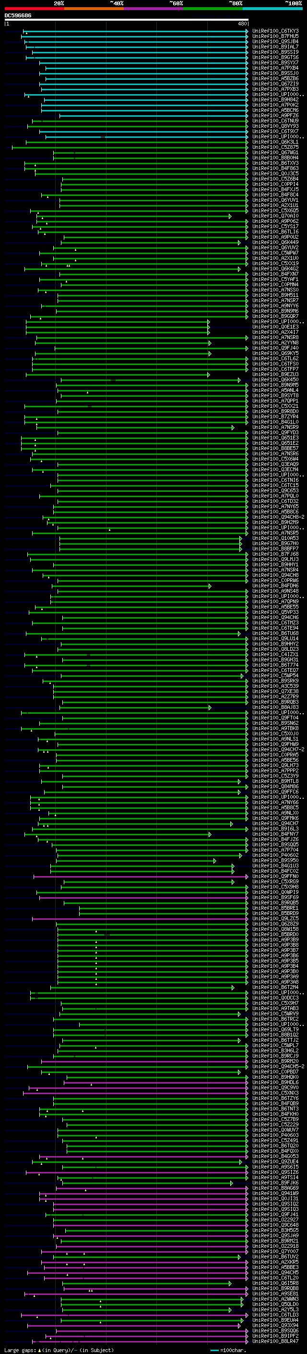
Task: Click the UniRef100_Q67WG1 label
Action: pyautogui.click(x=275, y=152)
